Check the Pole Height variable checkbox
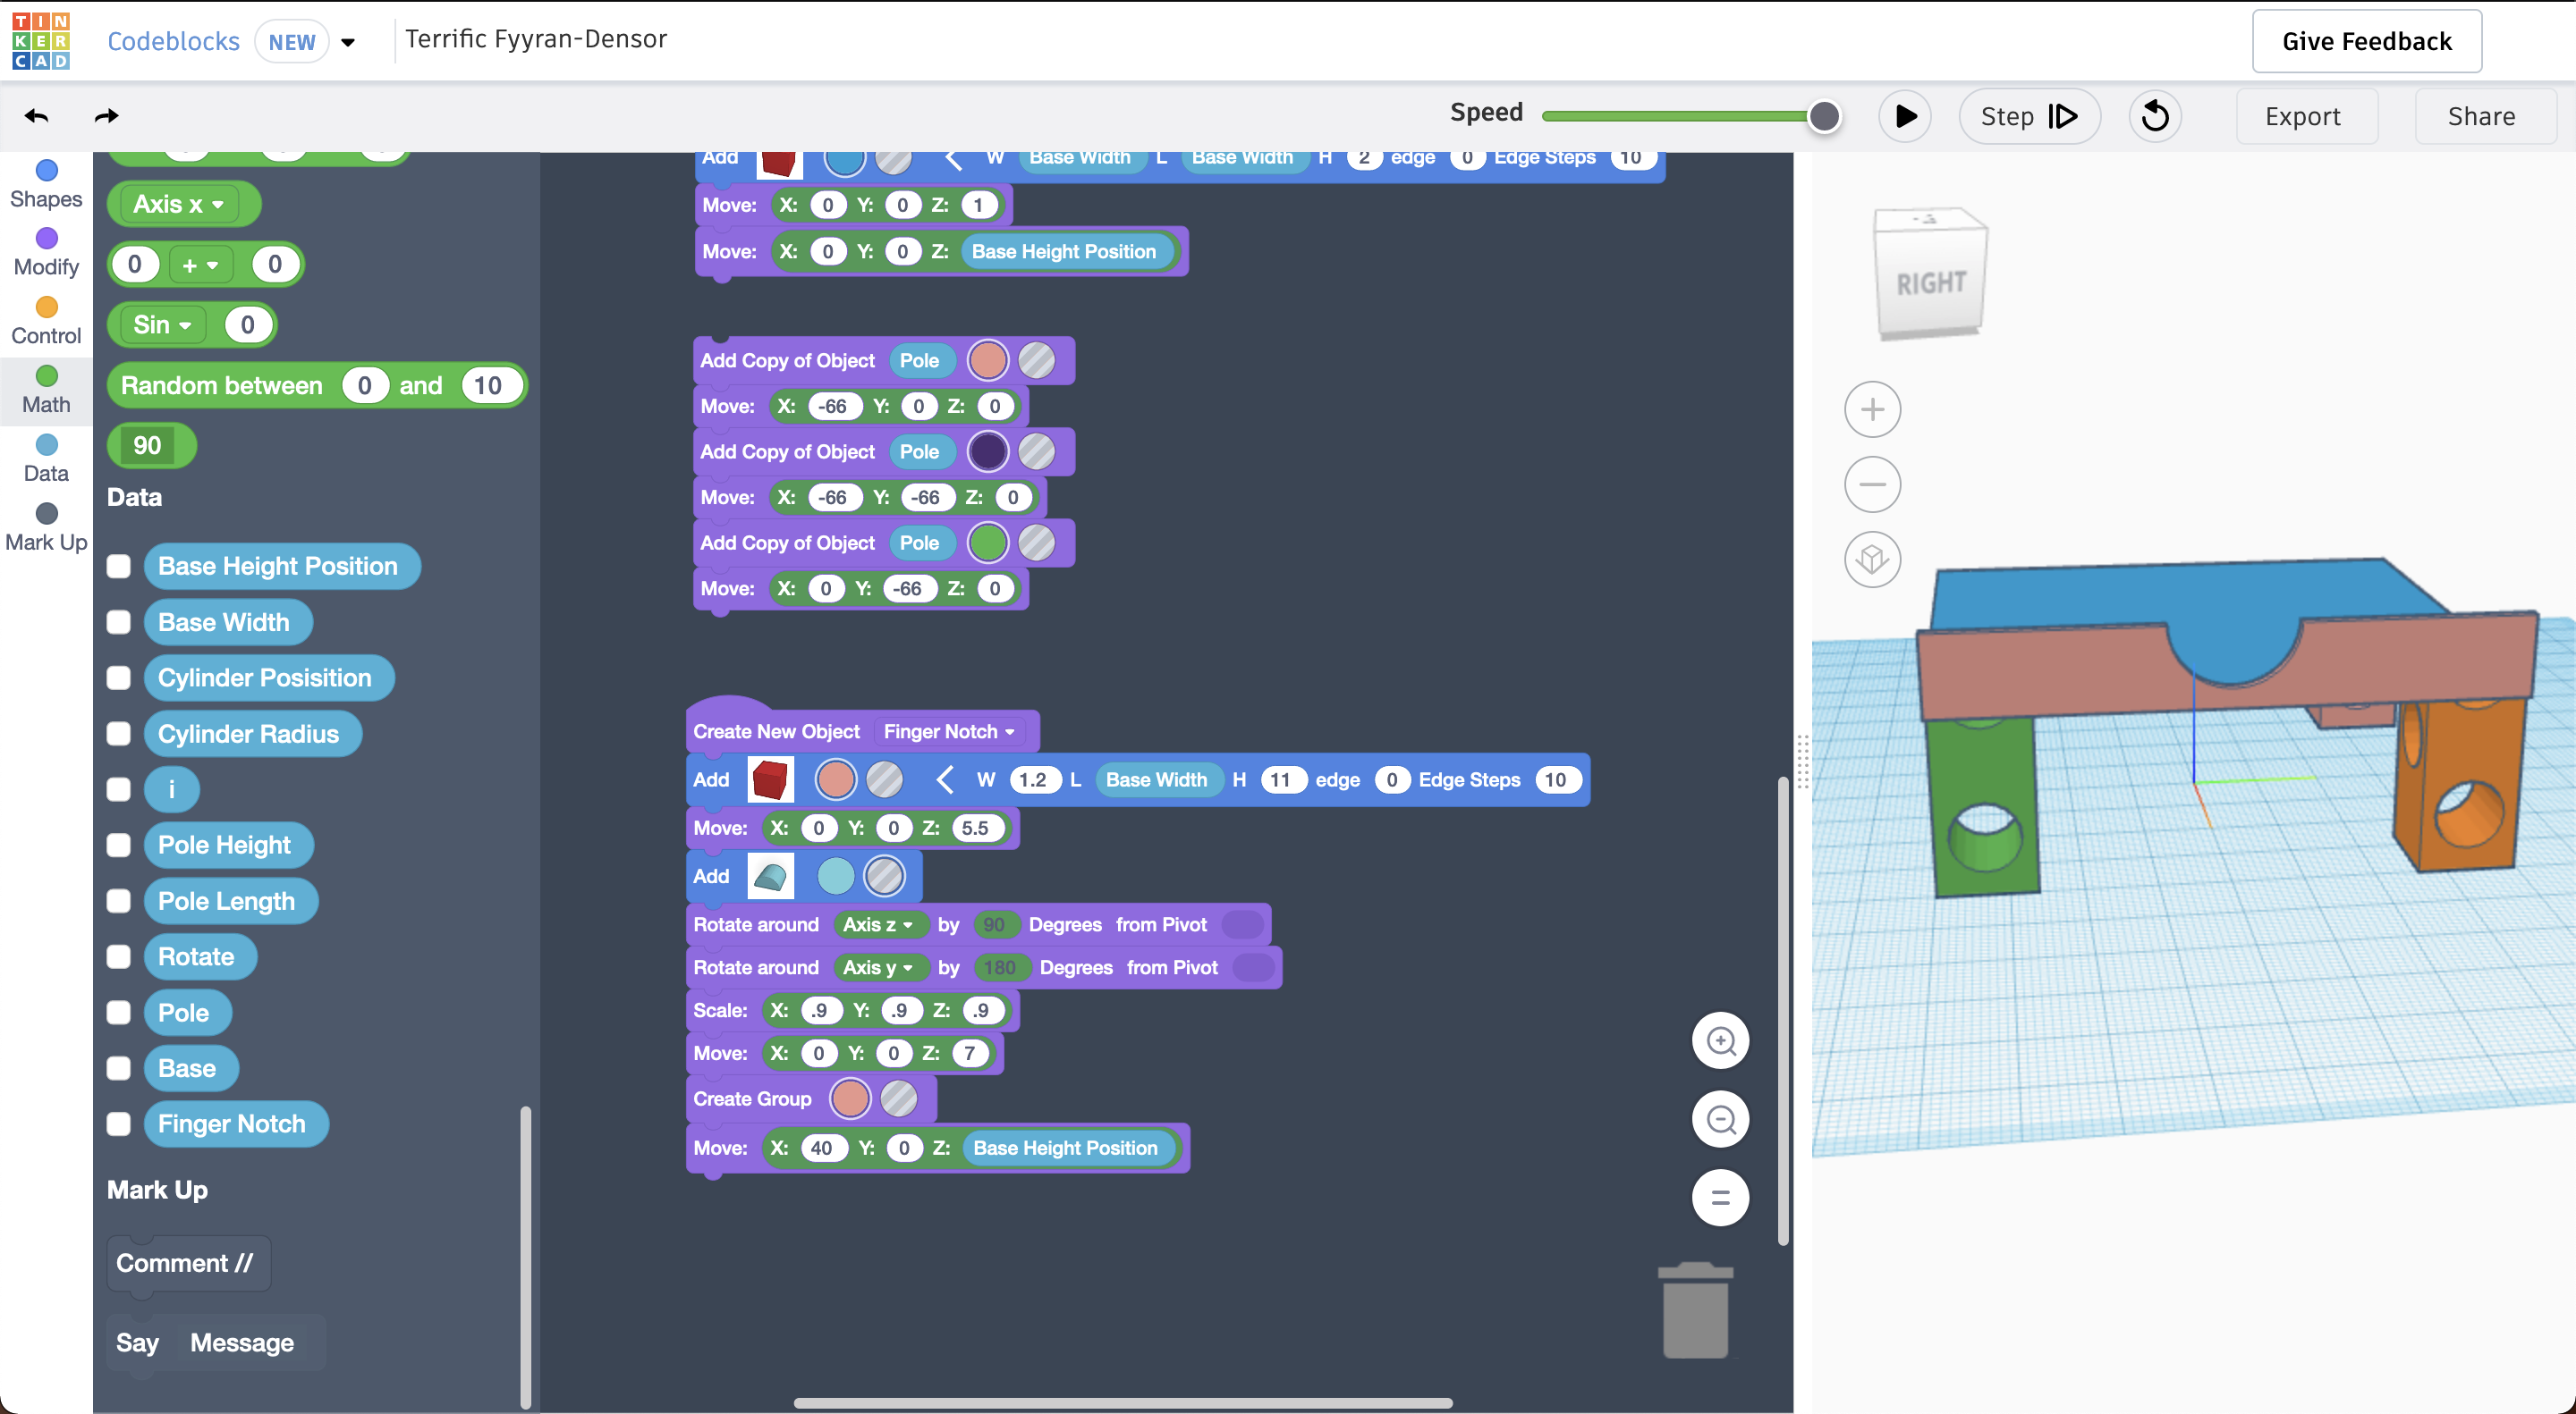2576x1414 pixels. 118,845
